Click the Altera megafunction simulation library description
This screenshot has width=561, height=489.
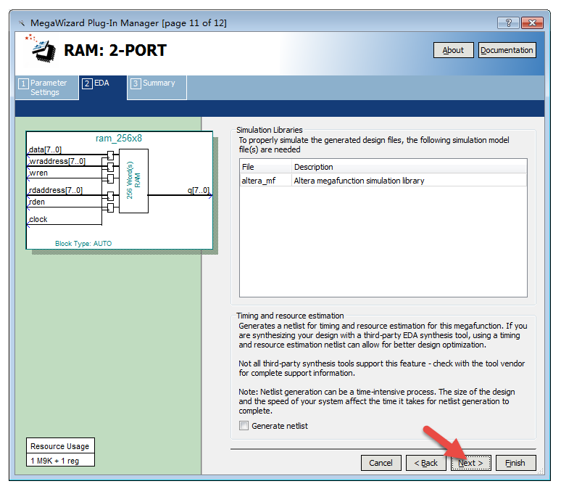(359, 181)
